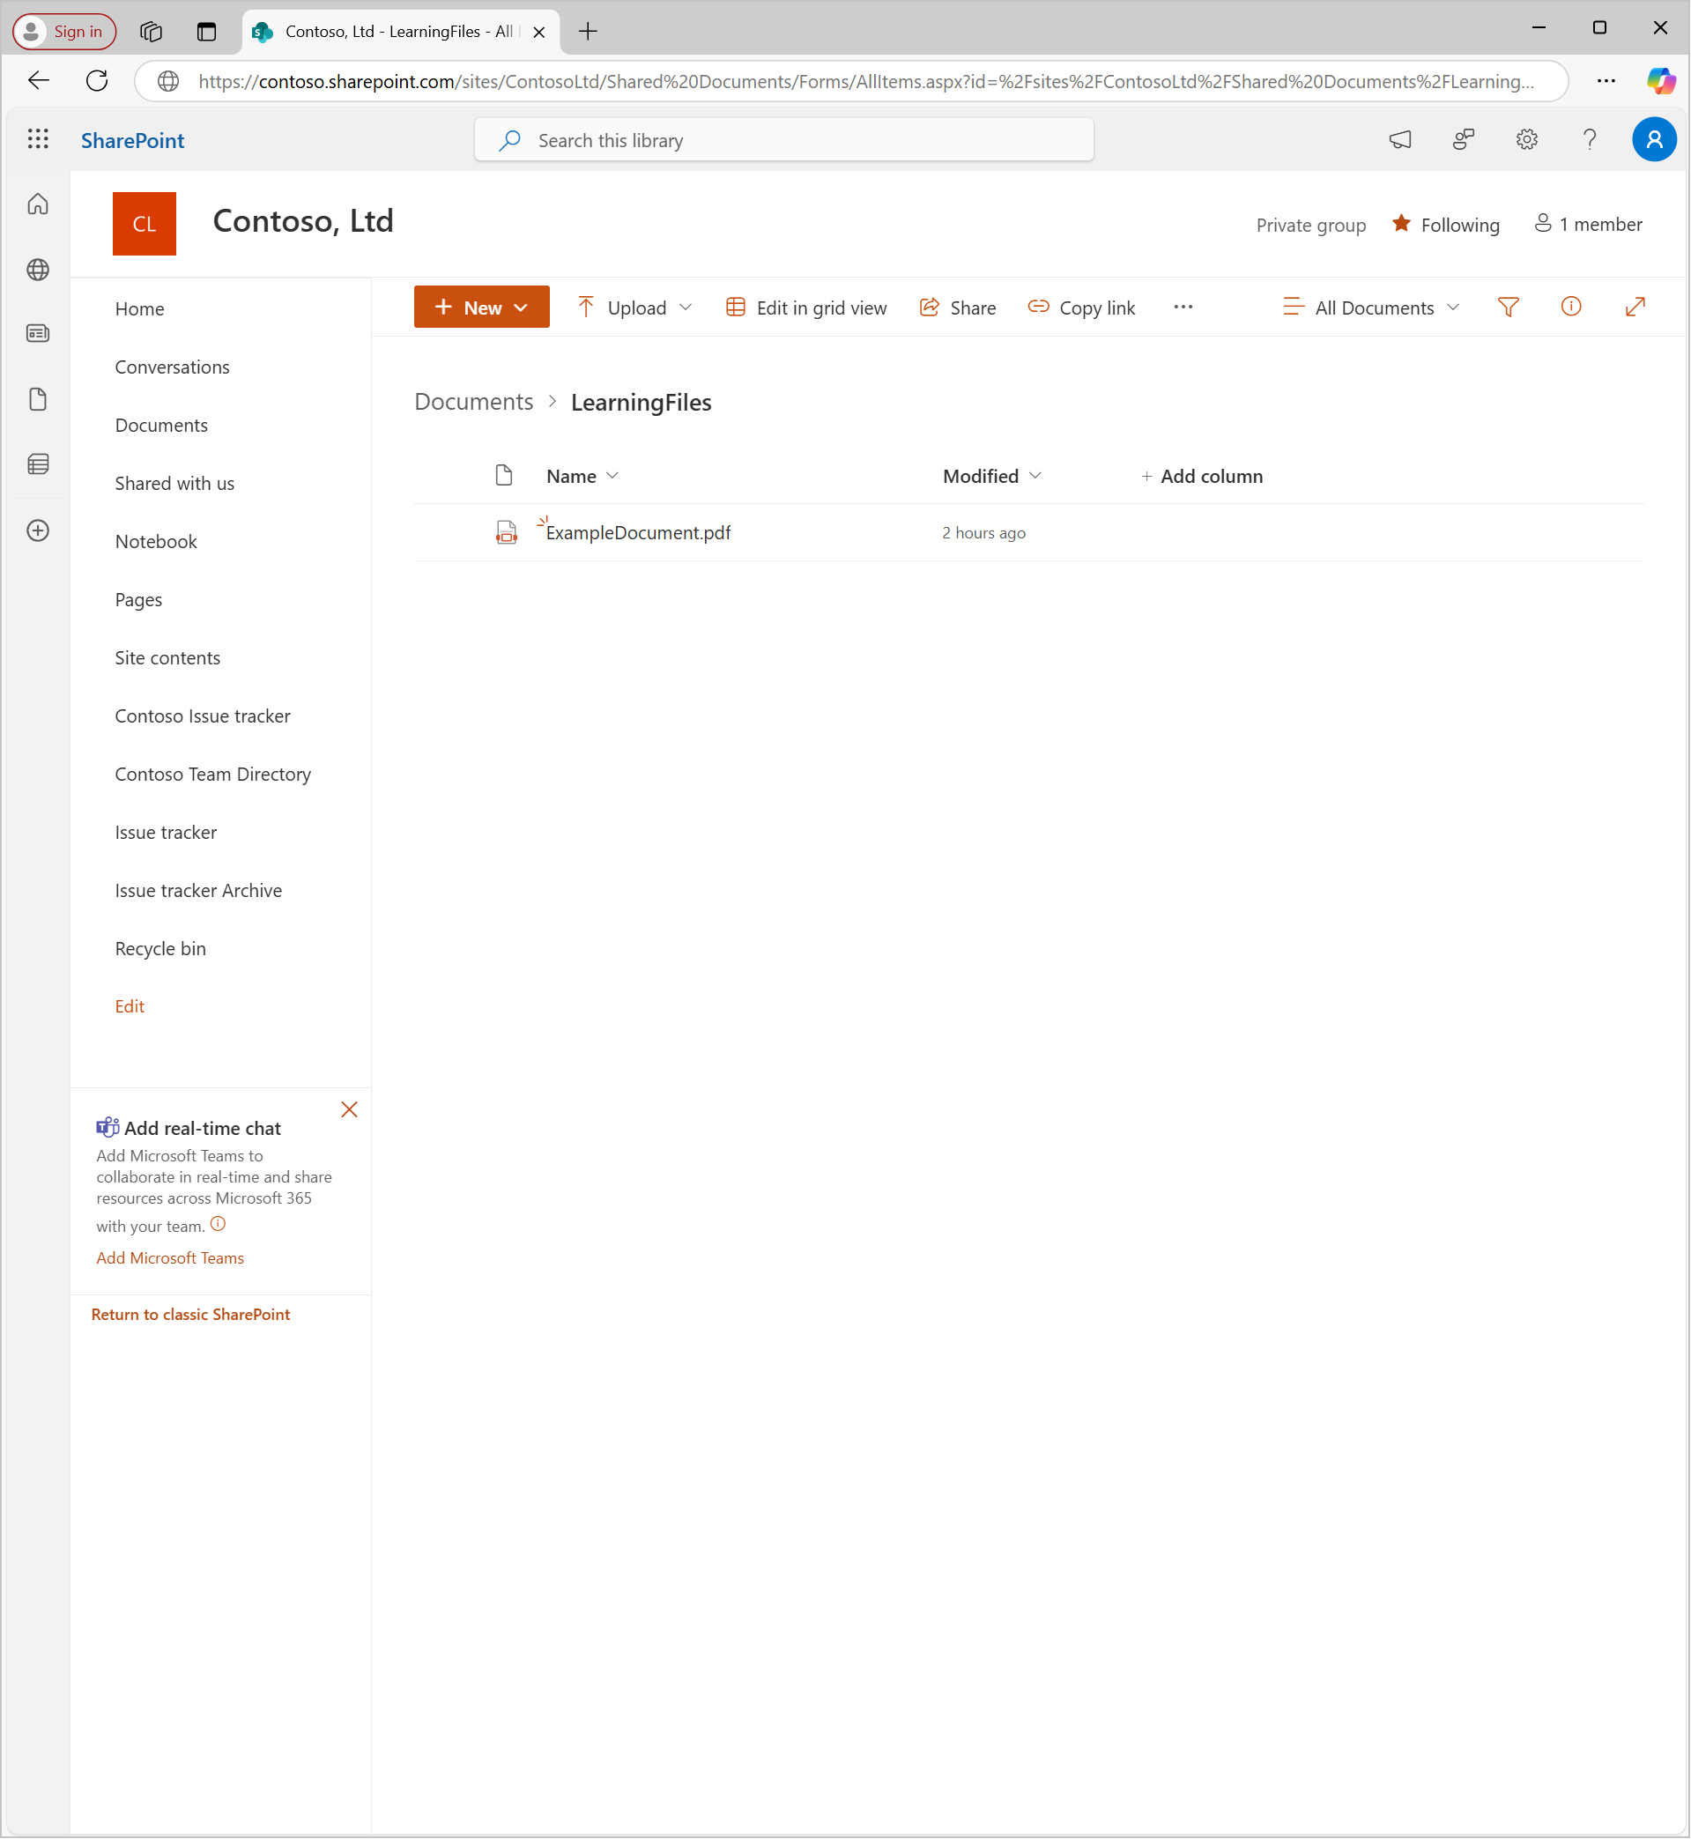Click the Edit navigation link
The image size is (1691, 1839).
129,1006
